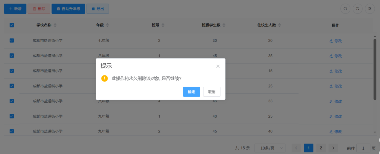Sort the 年级 column using arrows

(108, 25)
